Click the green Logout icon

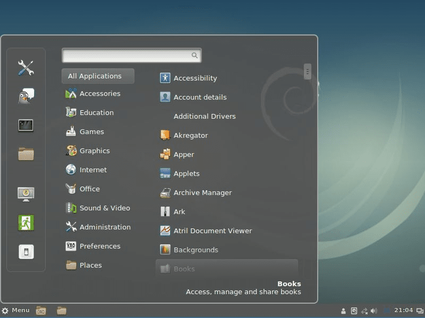pos(26,223)
